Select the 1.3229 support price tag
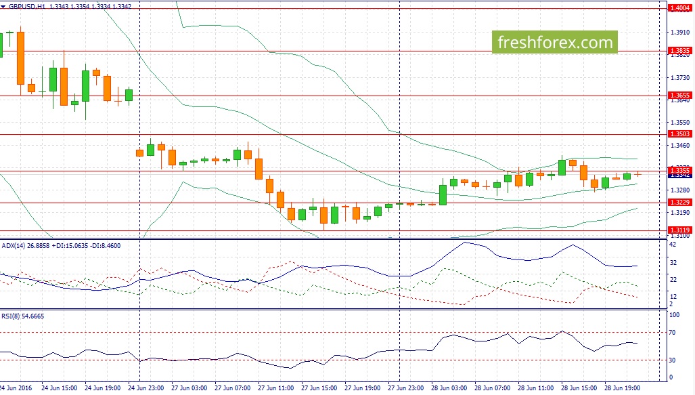Image resolution: width=695 pixels, height=395 pixels. point(679,202)
